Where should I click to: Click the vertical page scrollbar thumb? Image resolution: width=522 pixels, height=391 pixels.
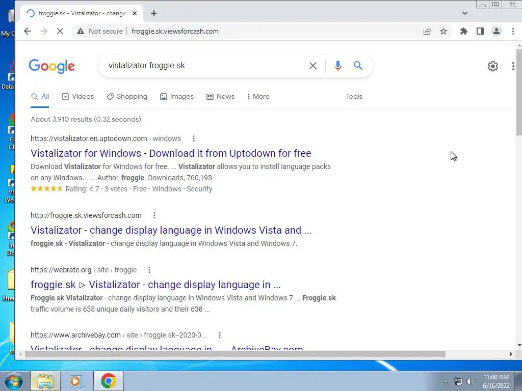pos(519,92)
